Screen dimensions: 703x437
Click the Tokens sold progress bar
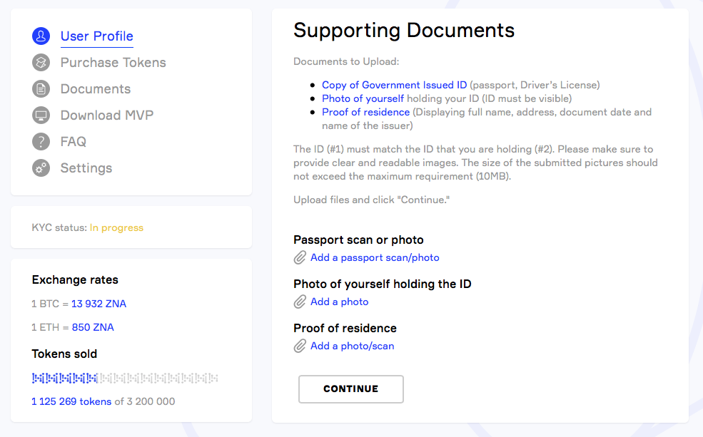coord(125,379)
